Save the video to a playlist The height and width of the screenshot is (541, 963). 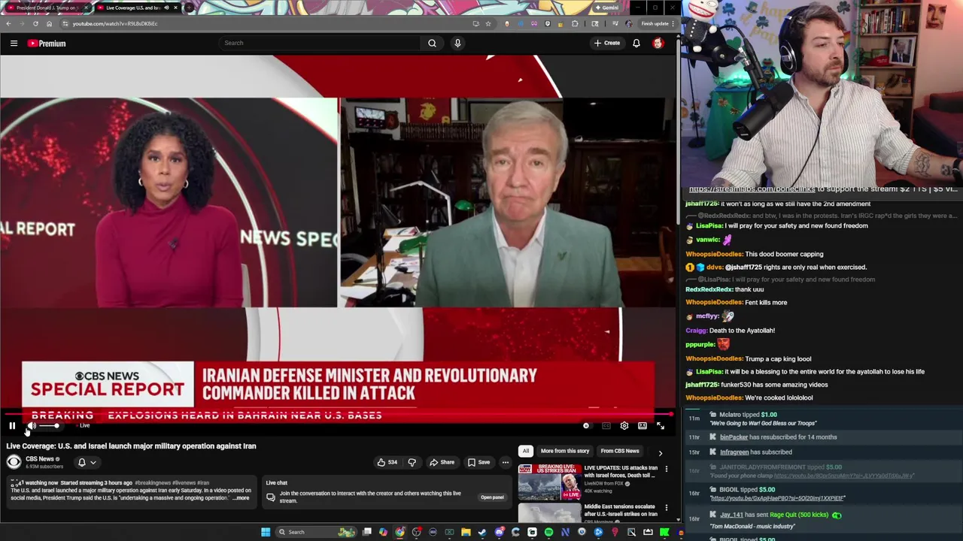tap(478, 462)
